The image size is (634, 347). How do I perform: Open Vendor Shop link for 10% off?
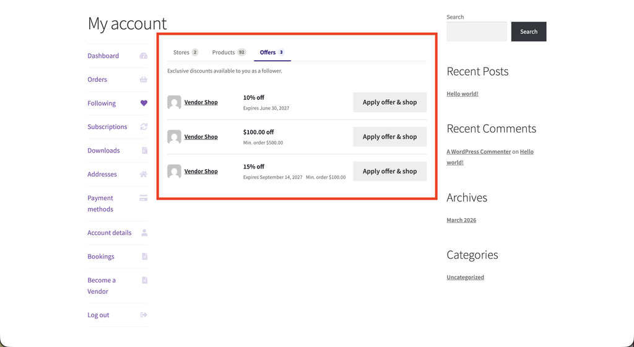pos(201,102)
